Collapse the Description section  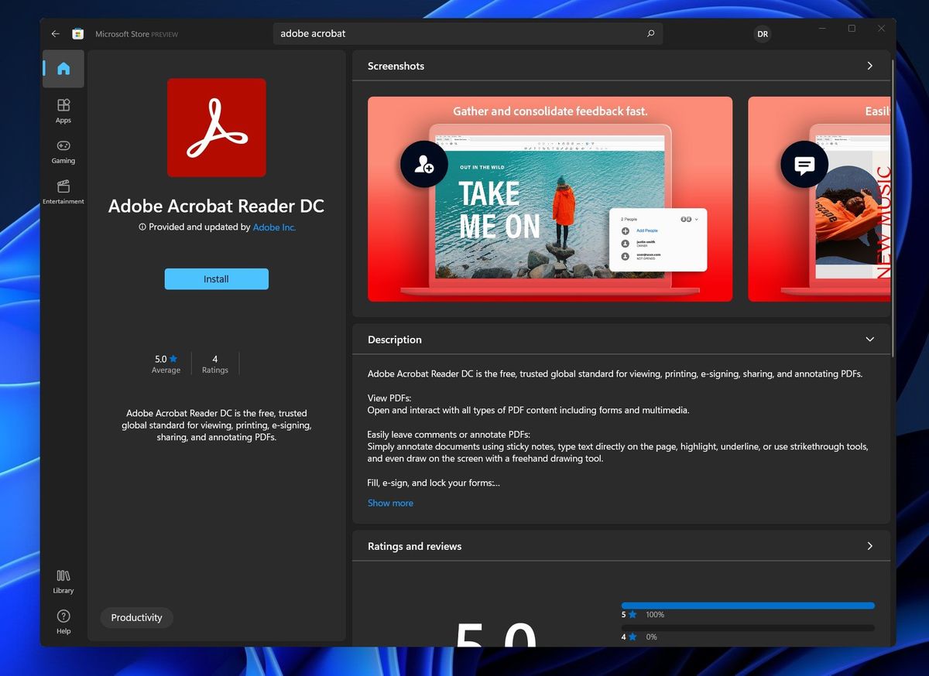click(869, 340)
